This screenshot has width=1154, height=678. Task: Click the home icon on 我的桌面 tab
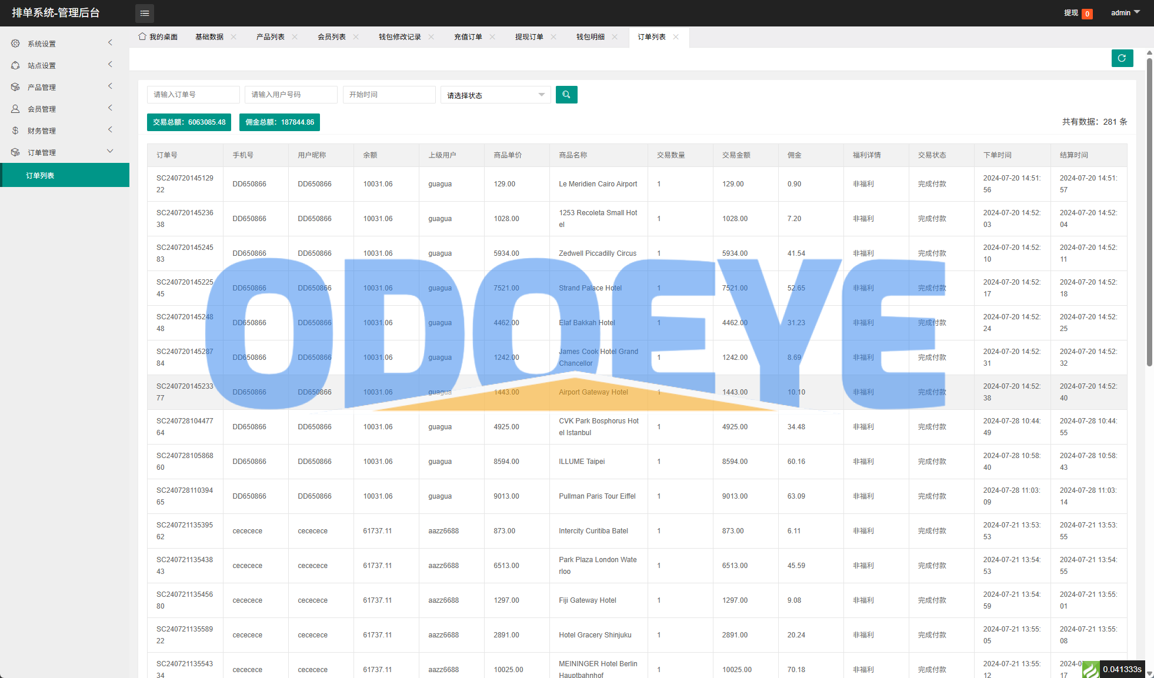pyautogui.click(x=142, y=36)
